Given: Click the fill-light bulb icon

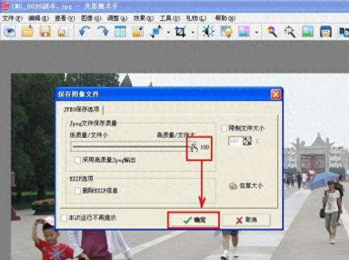Looking at the screenshot, I should 226,31.
